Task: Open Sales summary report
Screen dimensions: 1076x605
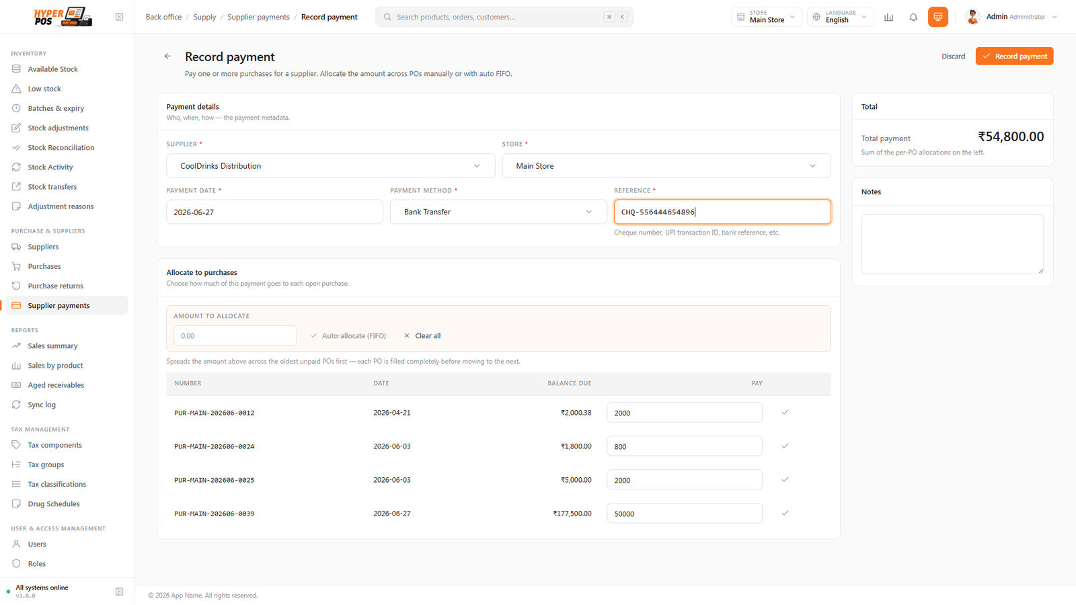Action: (x=67, y=346)
